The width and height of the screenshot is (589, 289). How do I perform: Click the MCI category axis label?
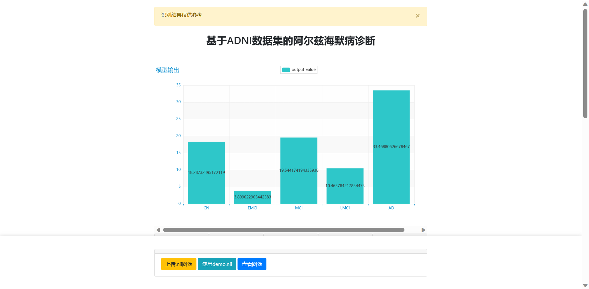[299, 208]
